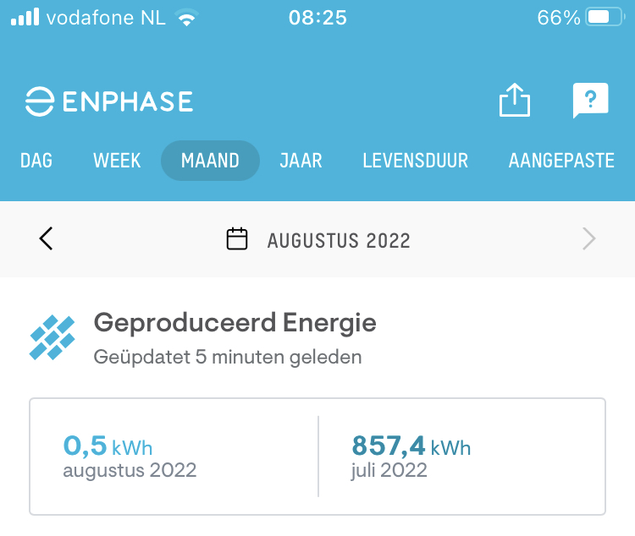Tap the solar panel icon

52,337
